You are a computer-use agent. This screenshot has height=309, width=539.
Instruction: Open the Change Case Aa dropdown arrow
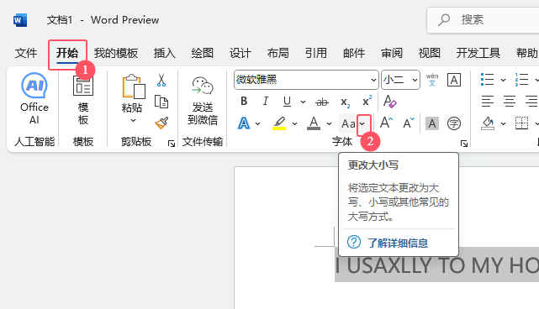[x=362, y=123]
